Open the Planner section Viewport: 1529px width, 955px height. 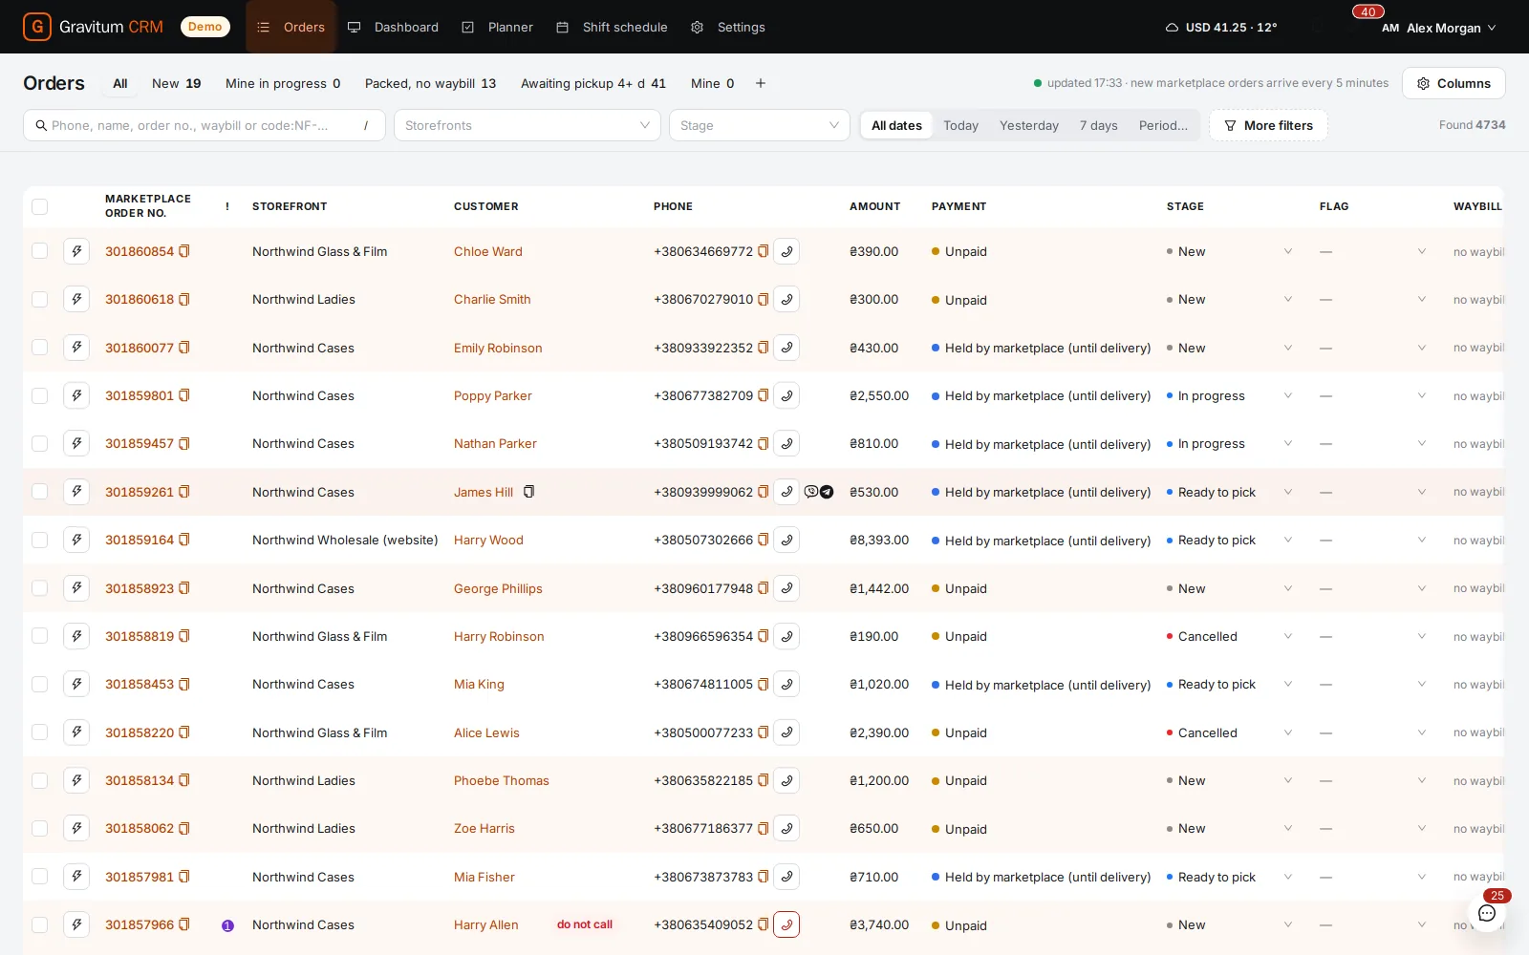point(498,27)
